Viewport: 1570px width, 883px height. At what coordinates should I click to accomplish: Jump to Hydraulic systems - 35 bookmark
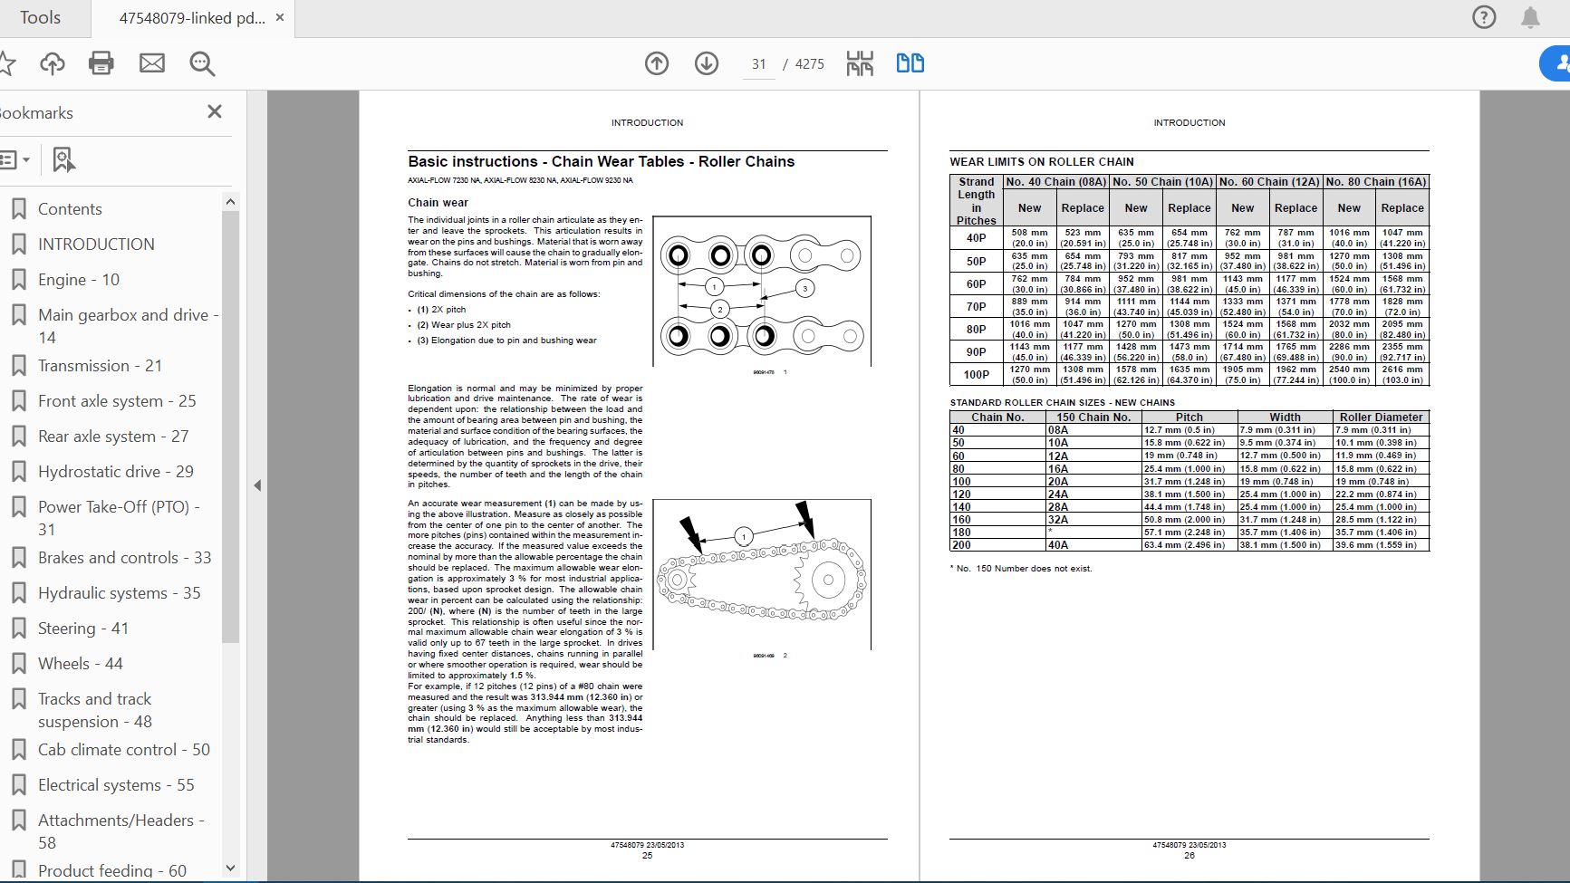point(119,593)
